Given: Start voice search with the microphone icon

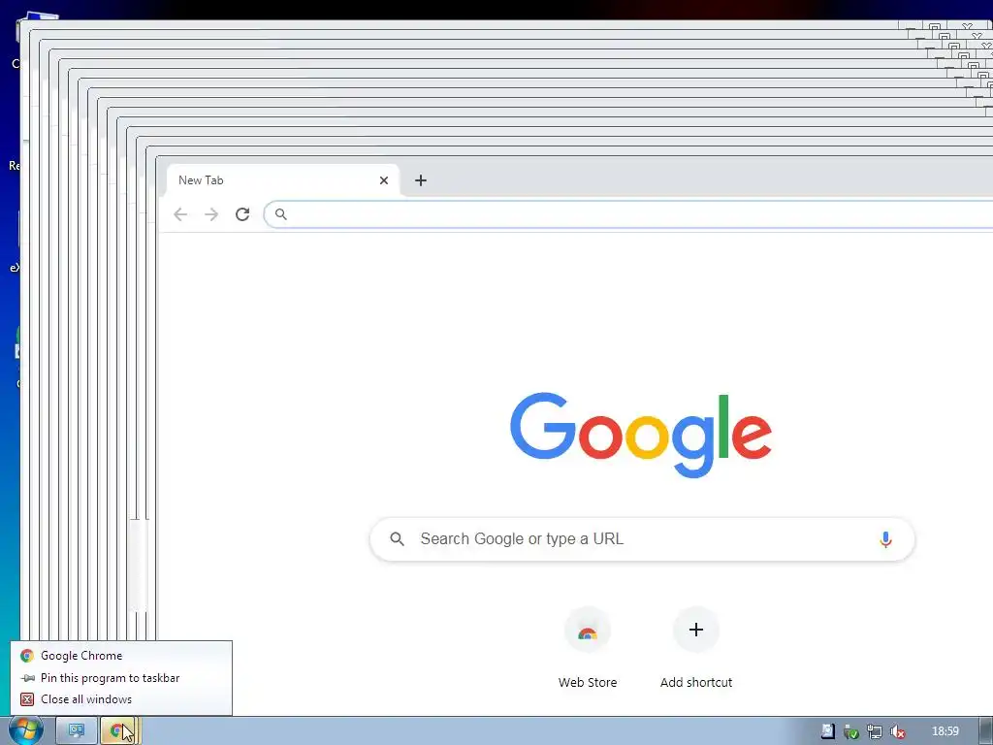Looking at the screenshot, I should click(x=885, y=539).
